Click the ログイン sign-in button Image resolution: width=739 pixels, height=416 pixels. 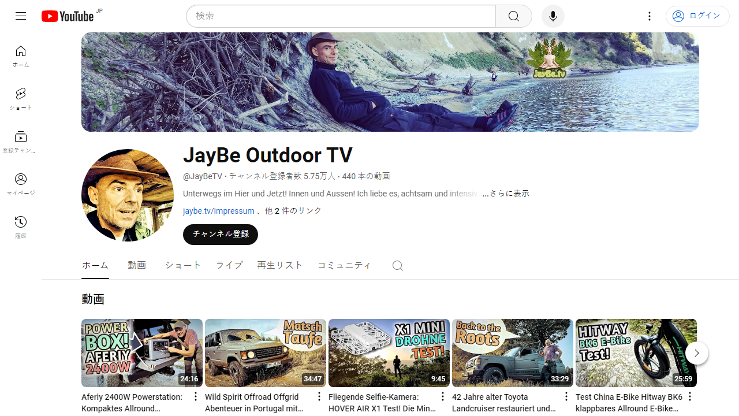[x=697, y=16]
